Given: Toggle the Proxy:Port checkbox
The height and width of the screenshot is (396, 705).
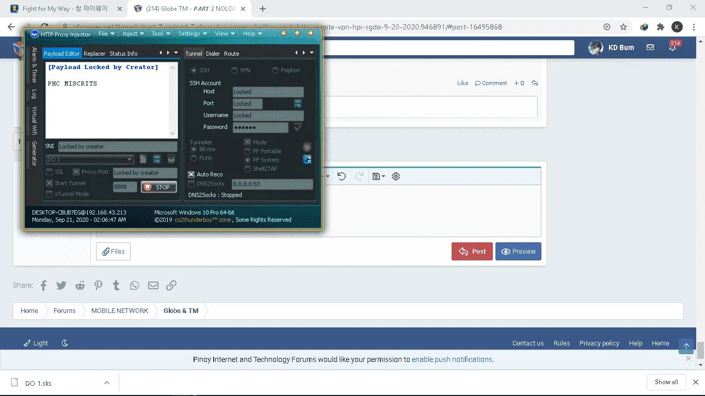Looking at the screenshot, I should 76,172.
